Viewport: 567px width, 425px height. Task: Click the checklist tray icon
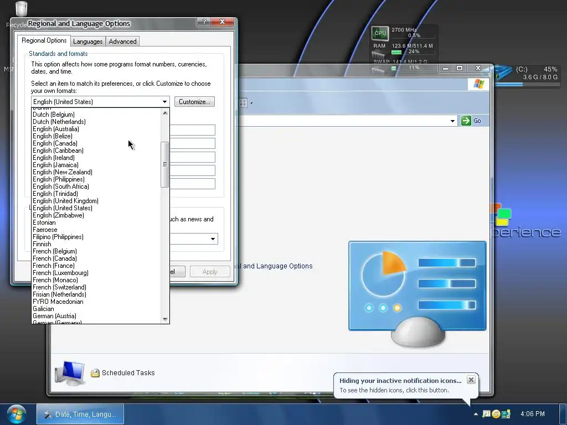tap(486, 414)
